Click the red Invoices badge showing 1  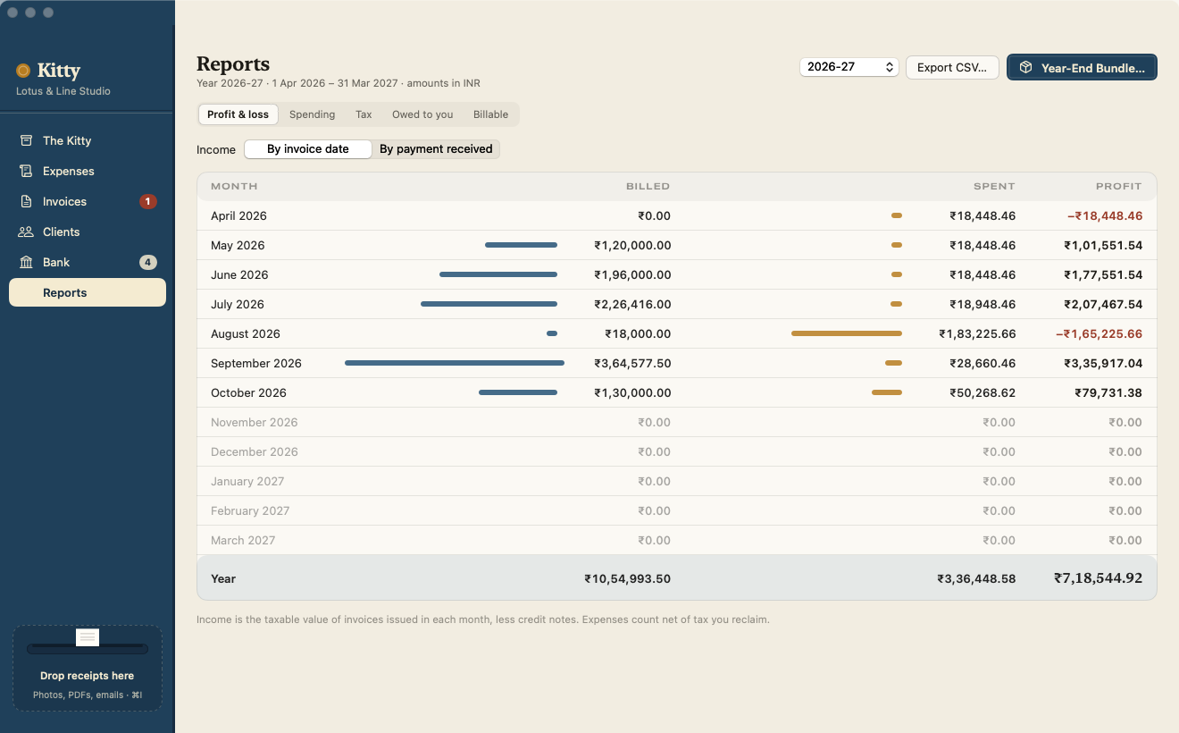pyautogui.click(x=148, y=201)
